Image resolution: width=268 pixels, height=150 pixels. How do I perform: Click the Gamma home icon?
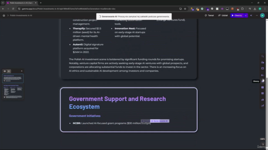coord(4,15)
